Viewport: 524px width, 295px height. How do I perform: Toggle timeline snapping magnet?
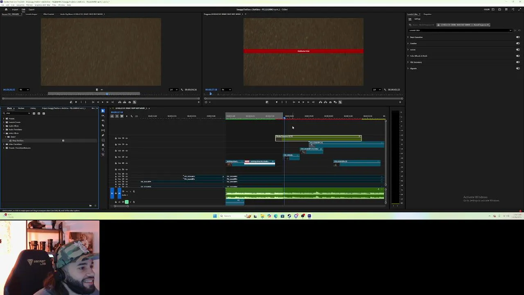tap(117, 116)
